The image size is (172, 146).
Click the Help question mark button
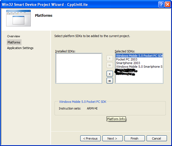161,4
